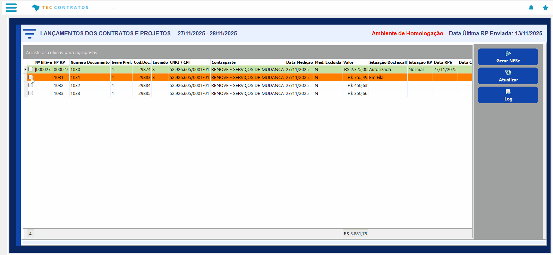This screenshot has width=553, height=255.
Task: Select the value 'R$ 350,66'
Action: 355,93
